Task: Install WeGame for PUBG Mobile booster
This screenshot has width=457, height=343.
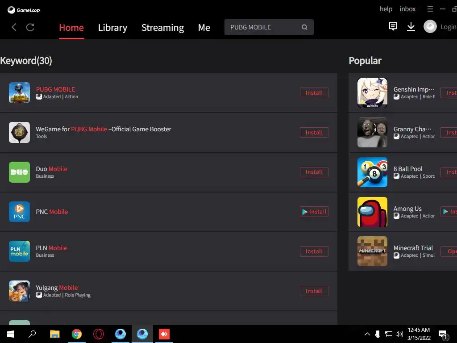Action: click(x=314, y=132)
